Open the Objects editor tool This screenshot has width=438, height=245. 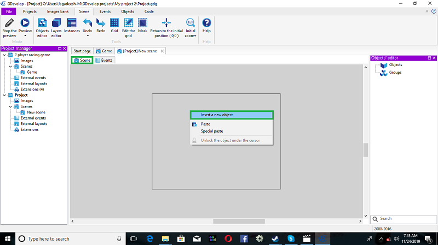coord(42,23)
